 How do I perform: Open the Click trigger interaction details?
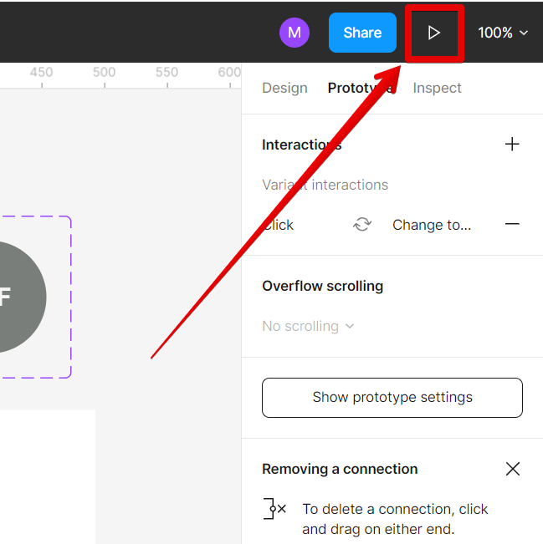pos(279,225)
